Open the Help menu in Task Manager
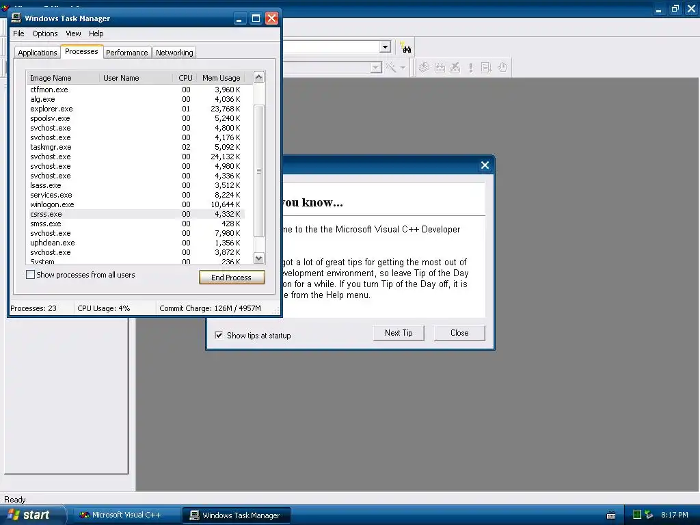700x525 pixels. [96, 33]
